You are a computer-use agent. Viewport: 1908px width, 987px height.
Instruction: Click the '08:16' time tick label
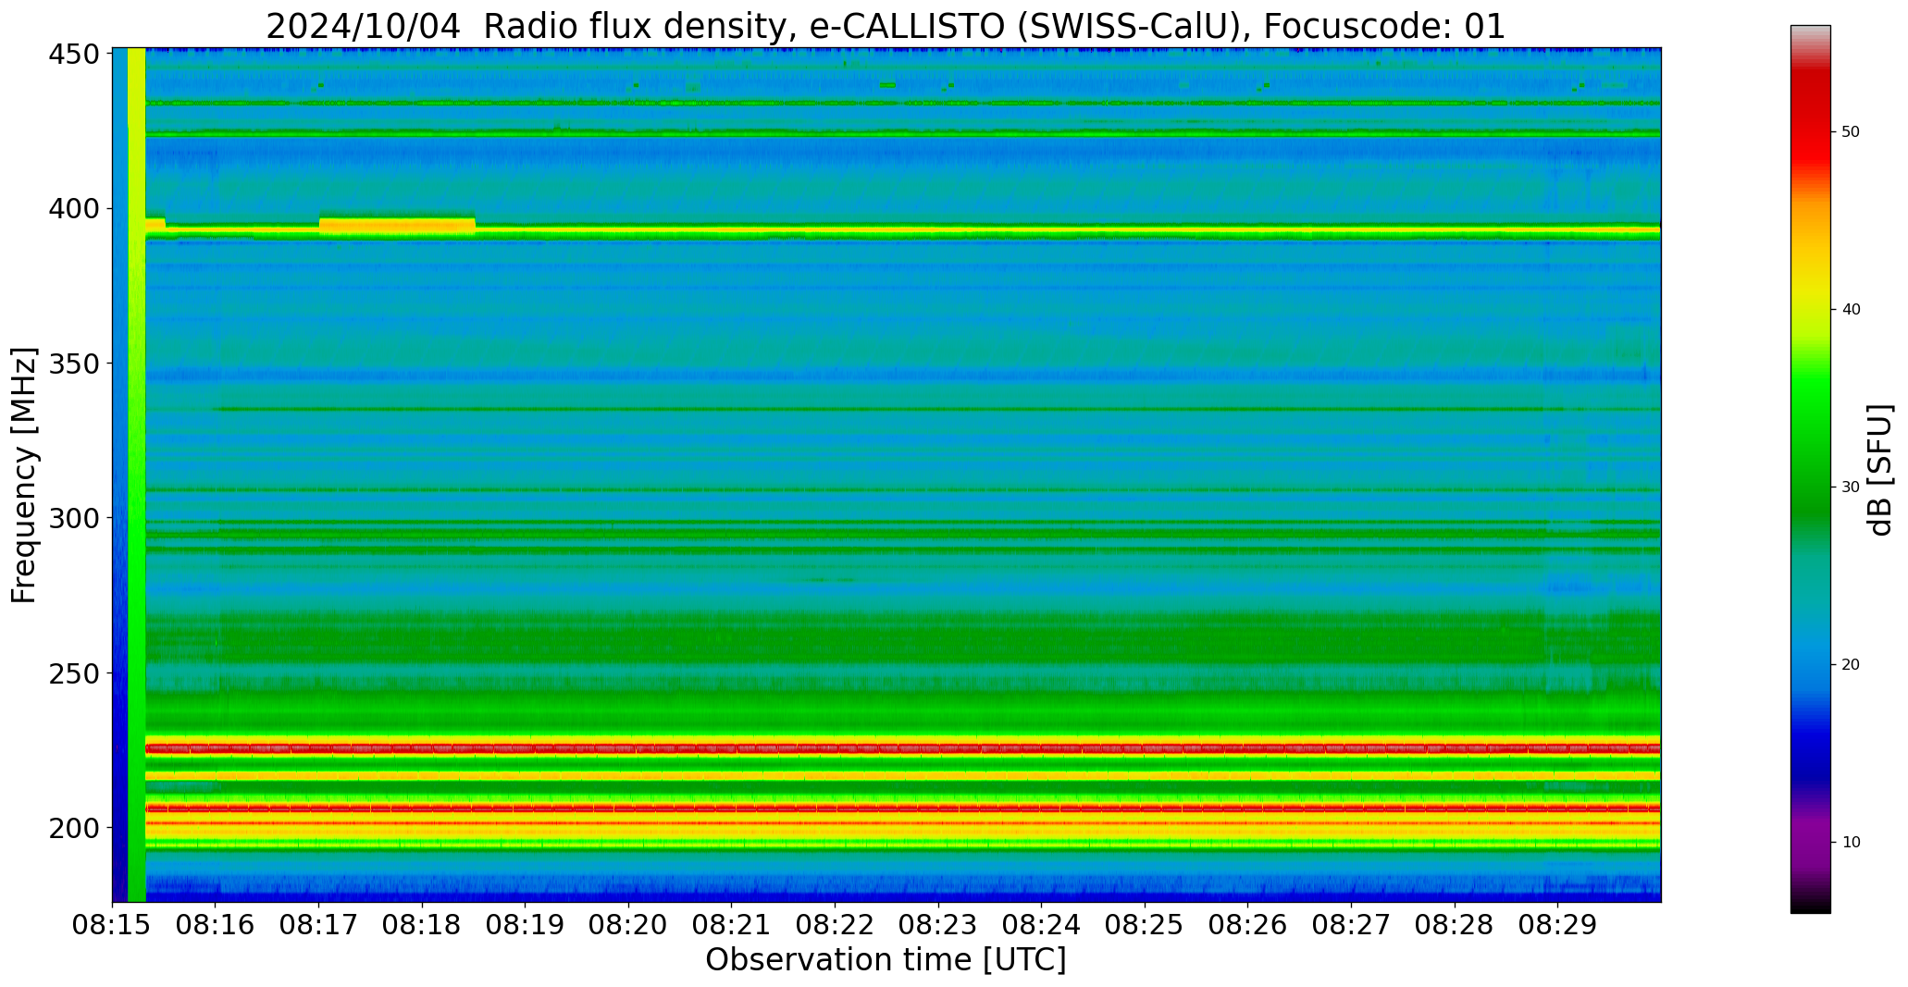216,925
